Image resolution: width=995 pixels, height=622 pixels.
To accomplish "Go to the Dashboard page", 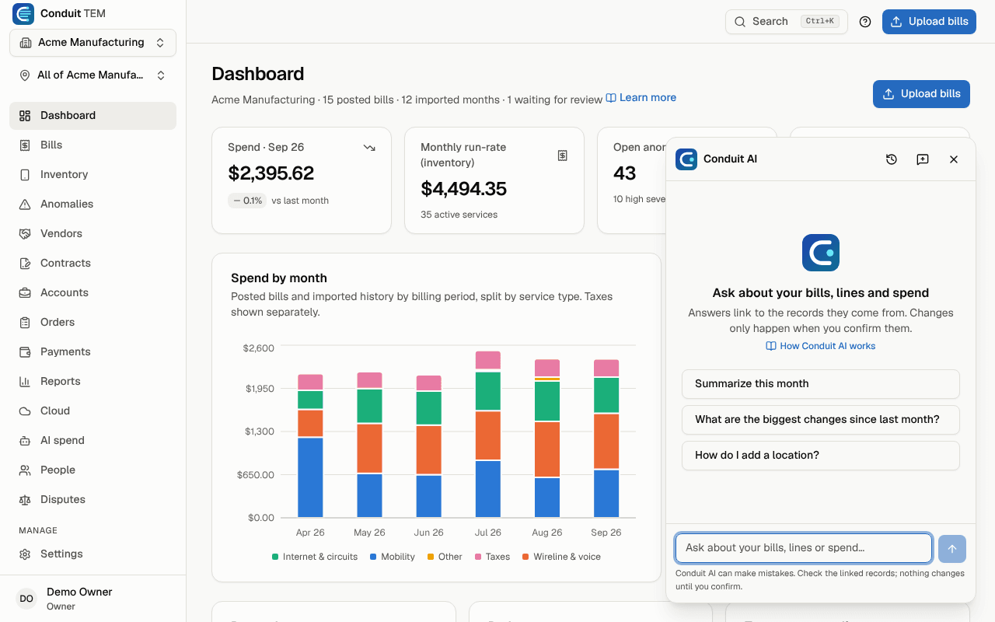I will (x=93, y=116).
